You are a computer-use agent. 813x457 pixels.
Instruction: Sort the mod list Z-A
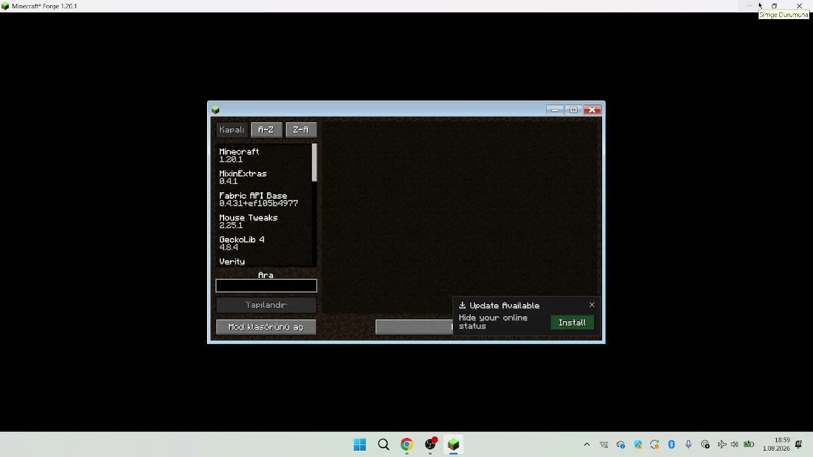(301, 129)
